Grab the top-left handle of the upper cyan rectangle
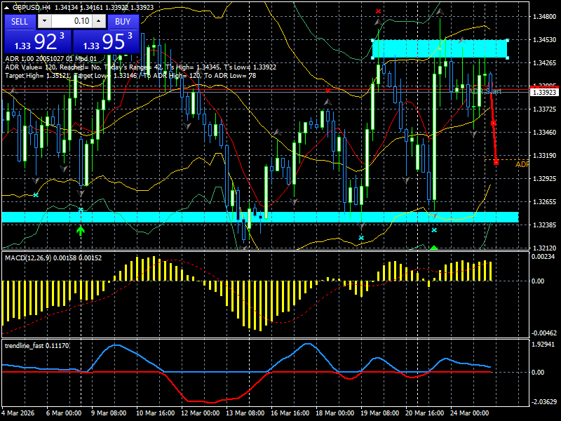 pyautogui.click(x=373, y=40)
